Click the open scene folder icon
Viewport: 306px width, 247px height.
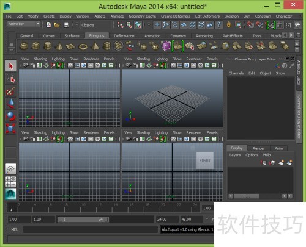pos(57,25)
